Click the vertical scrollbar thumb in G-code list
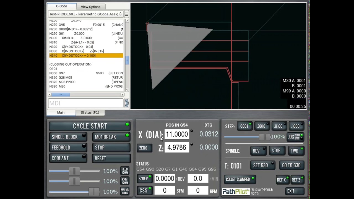The height and width of the screenshot is (199, 354). tap(127, 60)
